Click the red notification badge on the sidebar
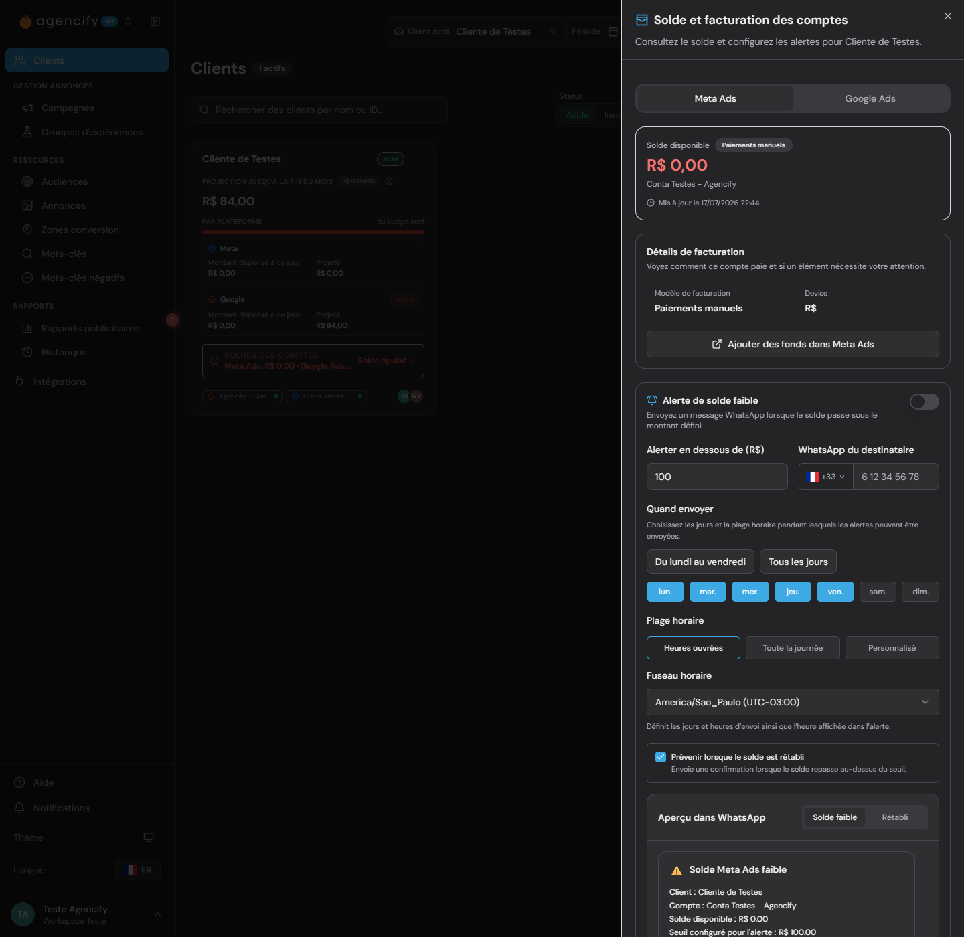This screenshot has width=964, height=937. [173, 320]
